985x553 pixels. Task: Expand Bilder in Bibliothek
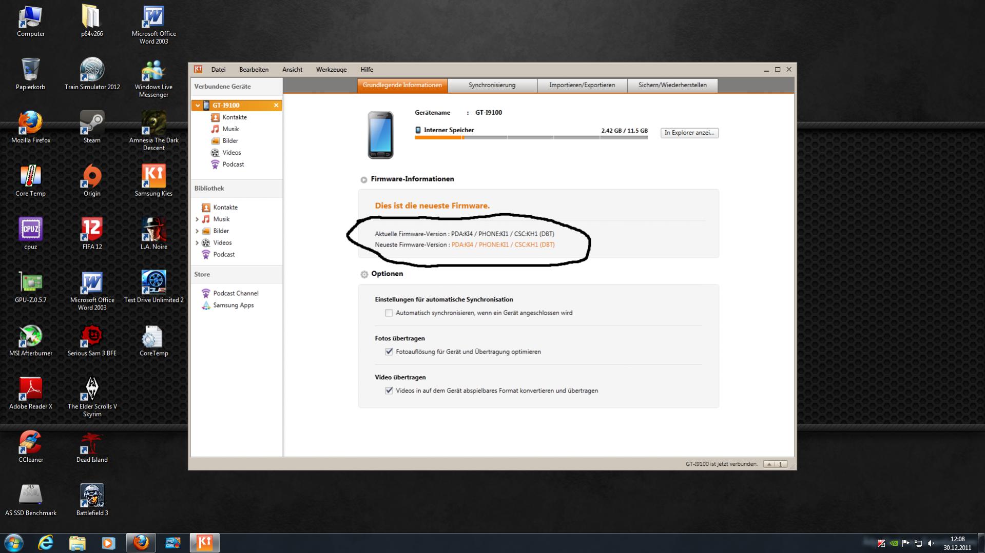pos(197,231)
